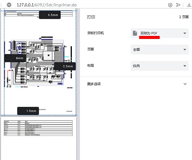
Task: Click the chevron beside 更多选项
Action: click(185, 84)
